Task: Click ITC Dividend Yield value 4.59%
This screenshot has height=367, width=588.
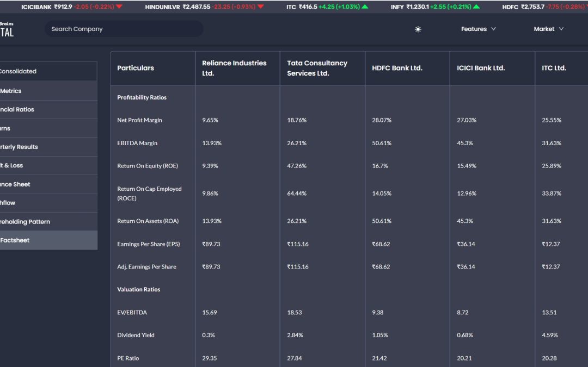Action: [550, 335]
